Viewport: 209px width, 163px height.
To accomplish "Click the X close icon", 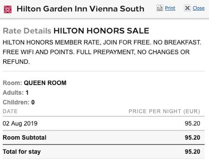I will (187, 8).
